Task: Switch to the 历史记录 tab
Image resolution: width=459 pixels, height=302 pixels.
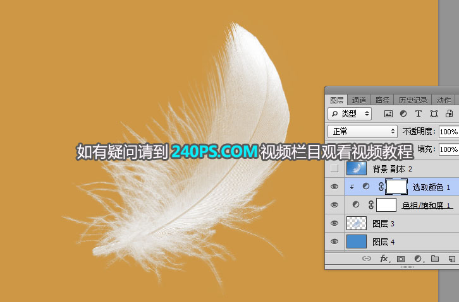Action: tap(413, 100)
